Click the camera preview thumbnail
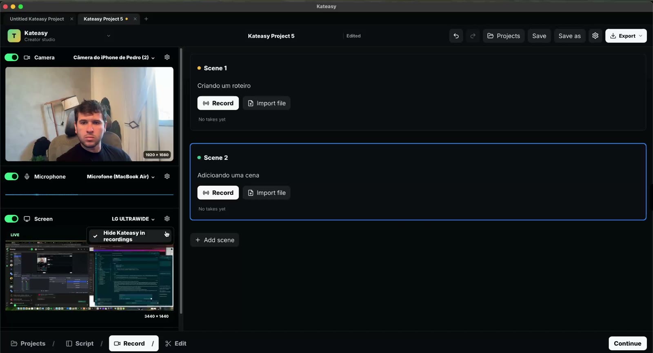This screenshot has width=653, height=353. pos(89,114)
